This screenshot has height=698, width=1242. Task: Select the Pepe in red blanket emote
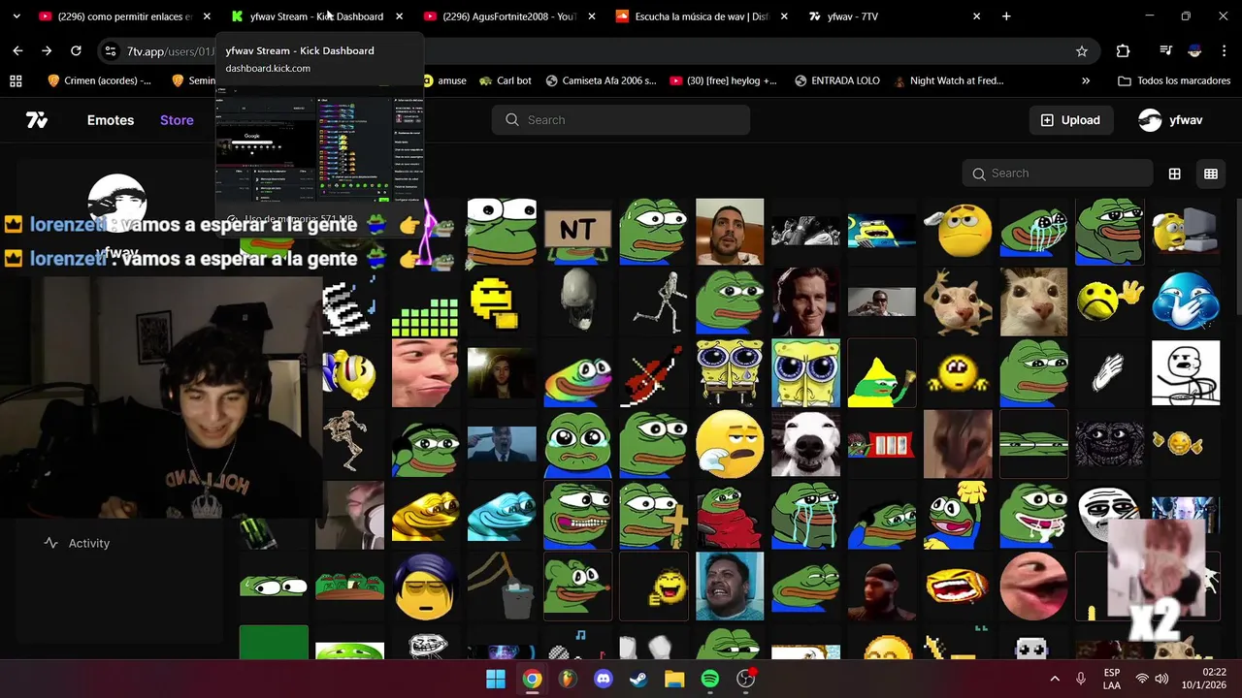click(x=730, y=515)
